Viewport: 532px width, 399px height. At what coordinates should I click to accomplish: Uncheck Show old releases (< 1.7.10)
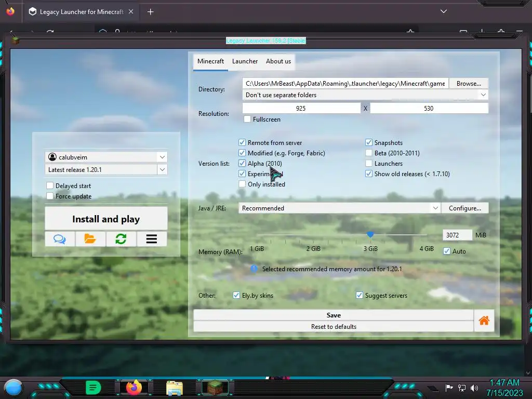(368, 174)
